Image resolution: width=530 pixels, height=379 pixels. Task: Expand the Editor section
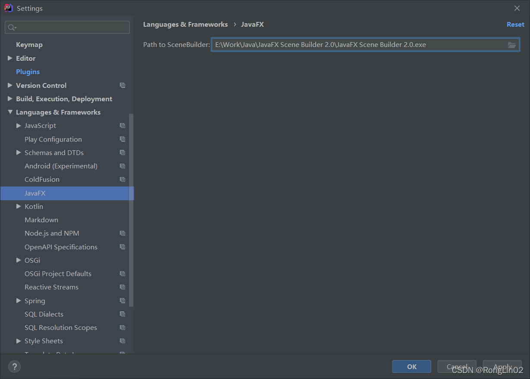pyautogui.click(x=10, y=58)
